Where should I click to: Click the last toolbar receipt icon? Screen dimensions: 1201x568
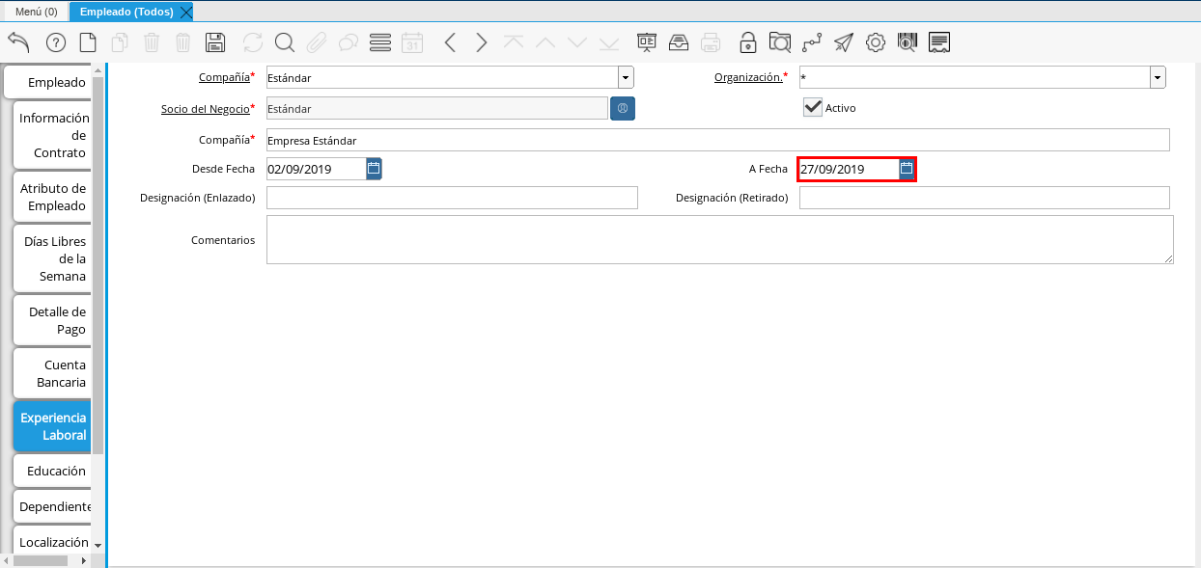[x=939, y=42]
